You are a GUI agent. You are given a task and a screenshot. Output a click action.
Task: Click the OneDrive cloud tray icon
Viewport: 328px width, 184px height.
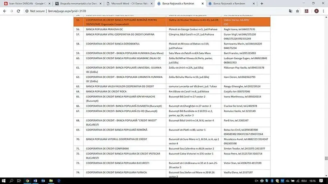288,181
